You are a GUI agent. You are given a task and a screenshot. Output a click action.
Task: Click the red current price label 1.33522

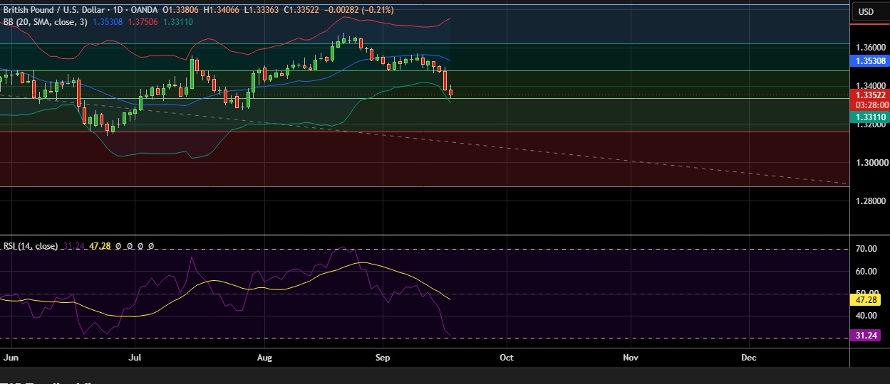coord(870,95)
